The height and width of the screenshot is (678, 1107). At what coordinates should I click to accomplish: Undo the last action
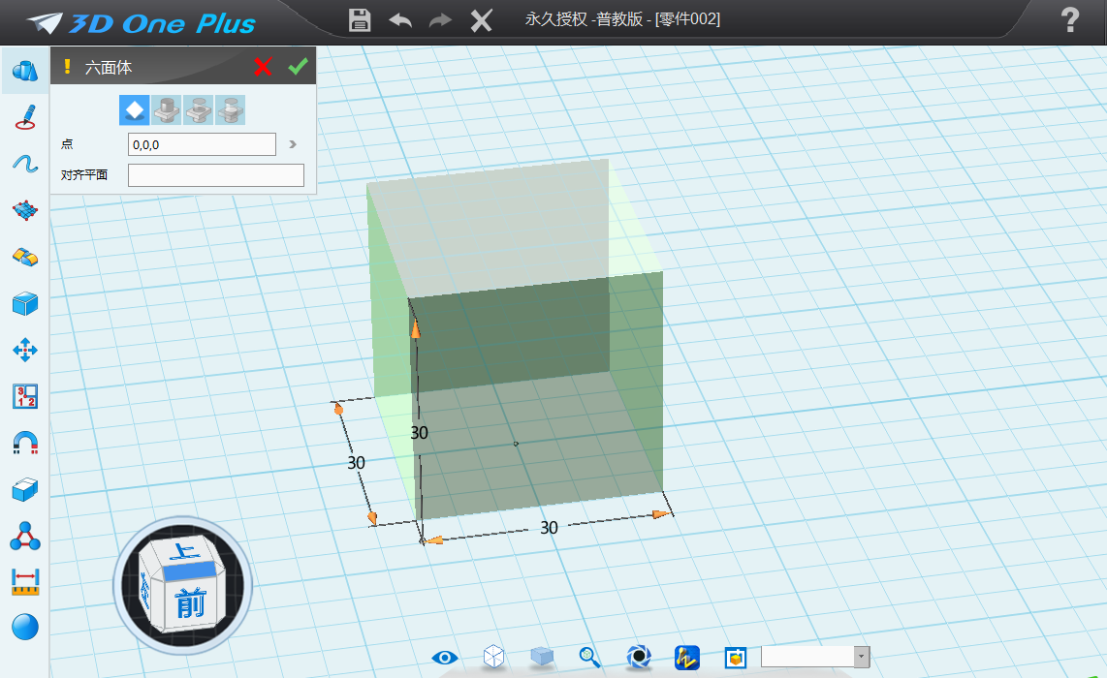[x=400, y=20]
